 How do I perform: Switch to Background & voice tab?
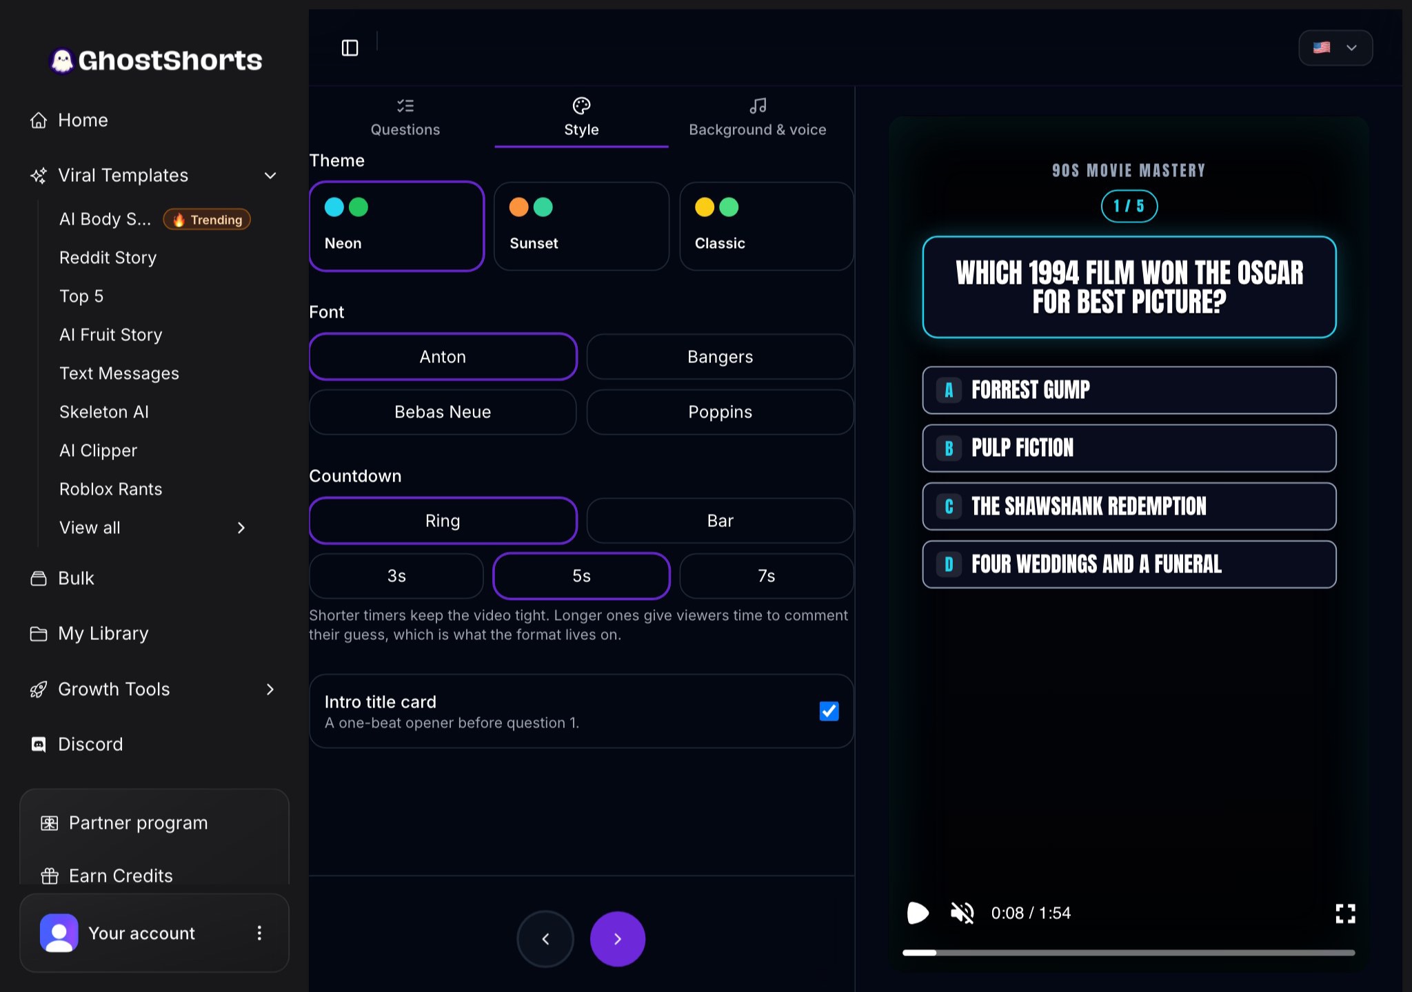click(x=758, y=117)
